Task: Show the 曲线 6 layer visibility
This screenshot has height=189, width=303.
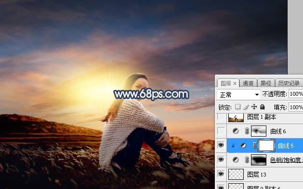Action: (x=221, y=131)
